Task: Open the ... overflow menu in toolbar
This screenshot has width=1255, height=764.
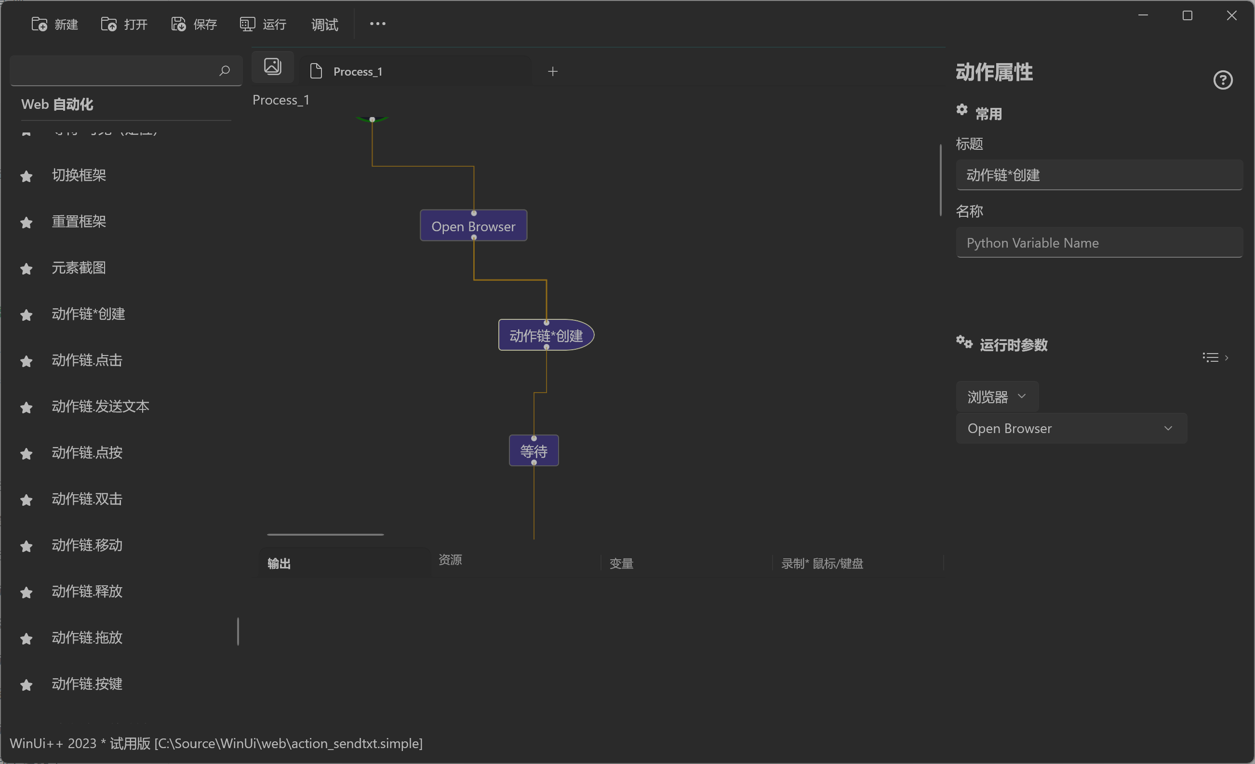Action: point(377,24)
